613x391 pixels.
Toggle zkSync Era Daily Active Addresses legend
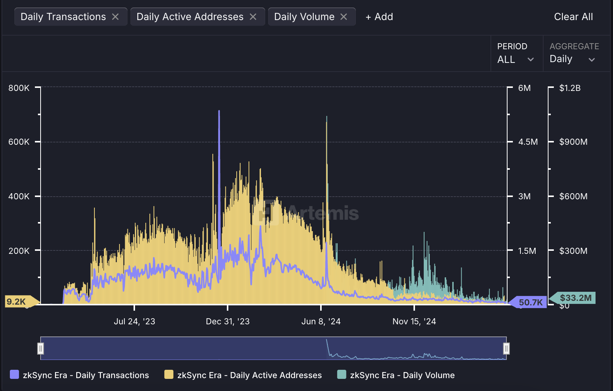pos(249,375)
